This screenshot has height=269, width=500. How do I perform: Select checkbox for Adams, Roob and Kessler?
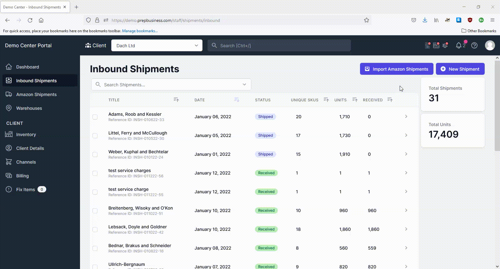point(95,117)
